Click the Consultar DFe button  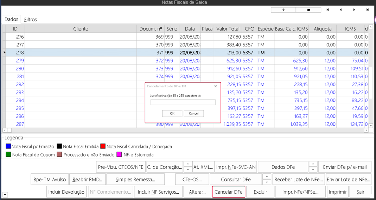(236, 179)
